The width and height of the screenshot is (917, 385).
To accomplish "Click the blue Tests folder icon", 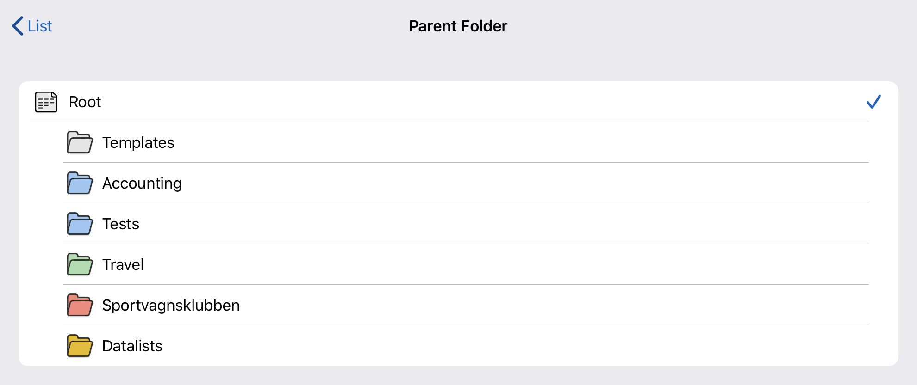I will tap(80, 224).
